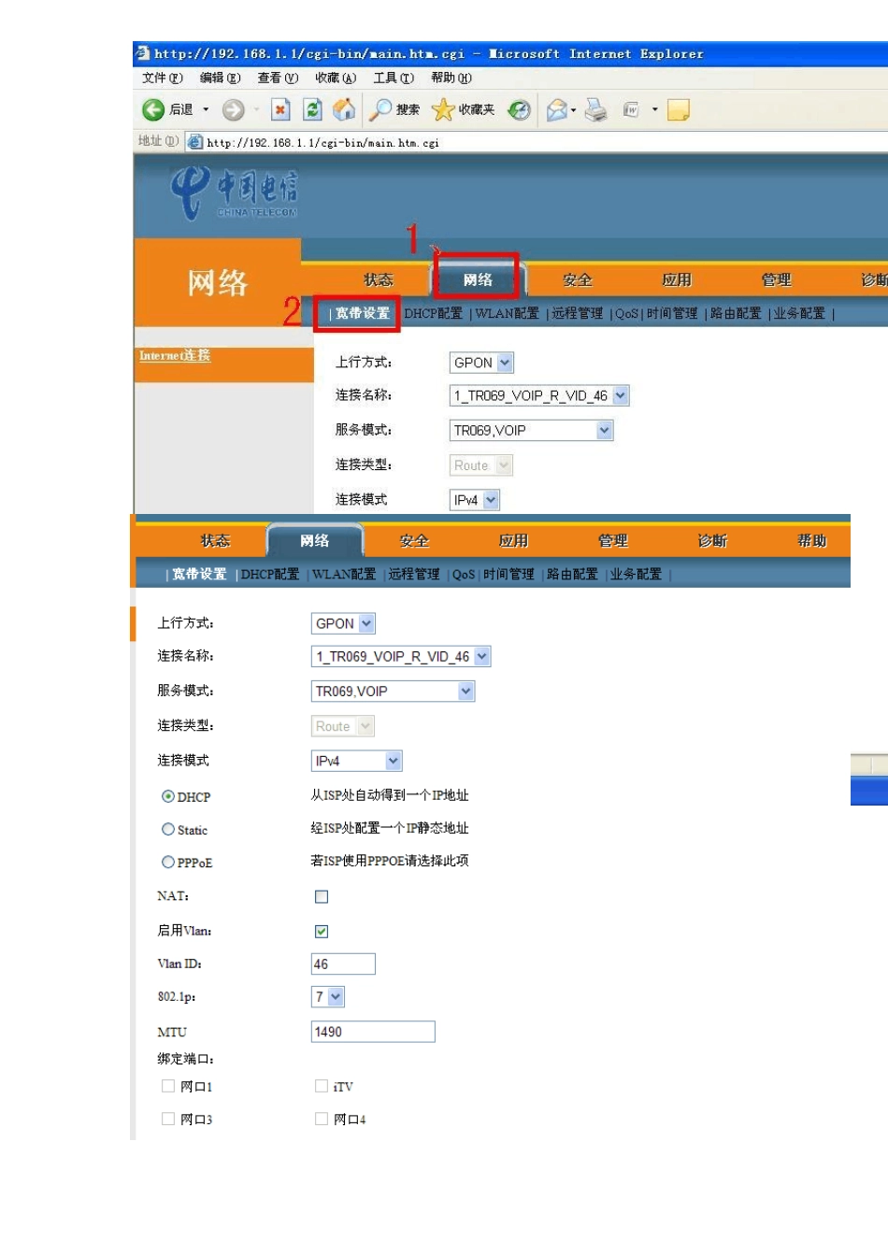Screen dimensions: 888x1256
Task: Open the 收藏夹 favorites star icon
Action: coord(443,110)
